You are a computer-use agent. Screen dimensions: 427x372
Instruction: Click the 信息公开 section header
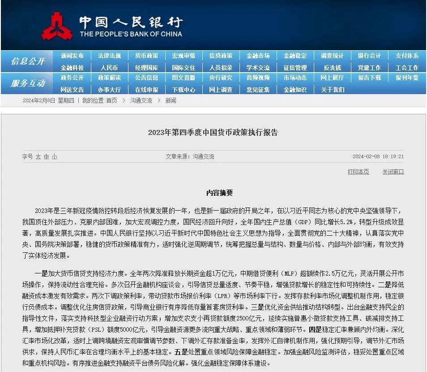[x=28, y=61]
